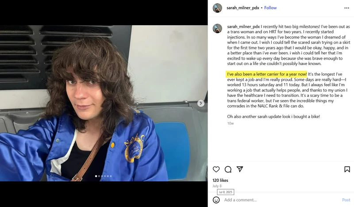
Task: Open comments via speech bubble icon
Action: 228,169
